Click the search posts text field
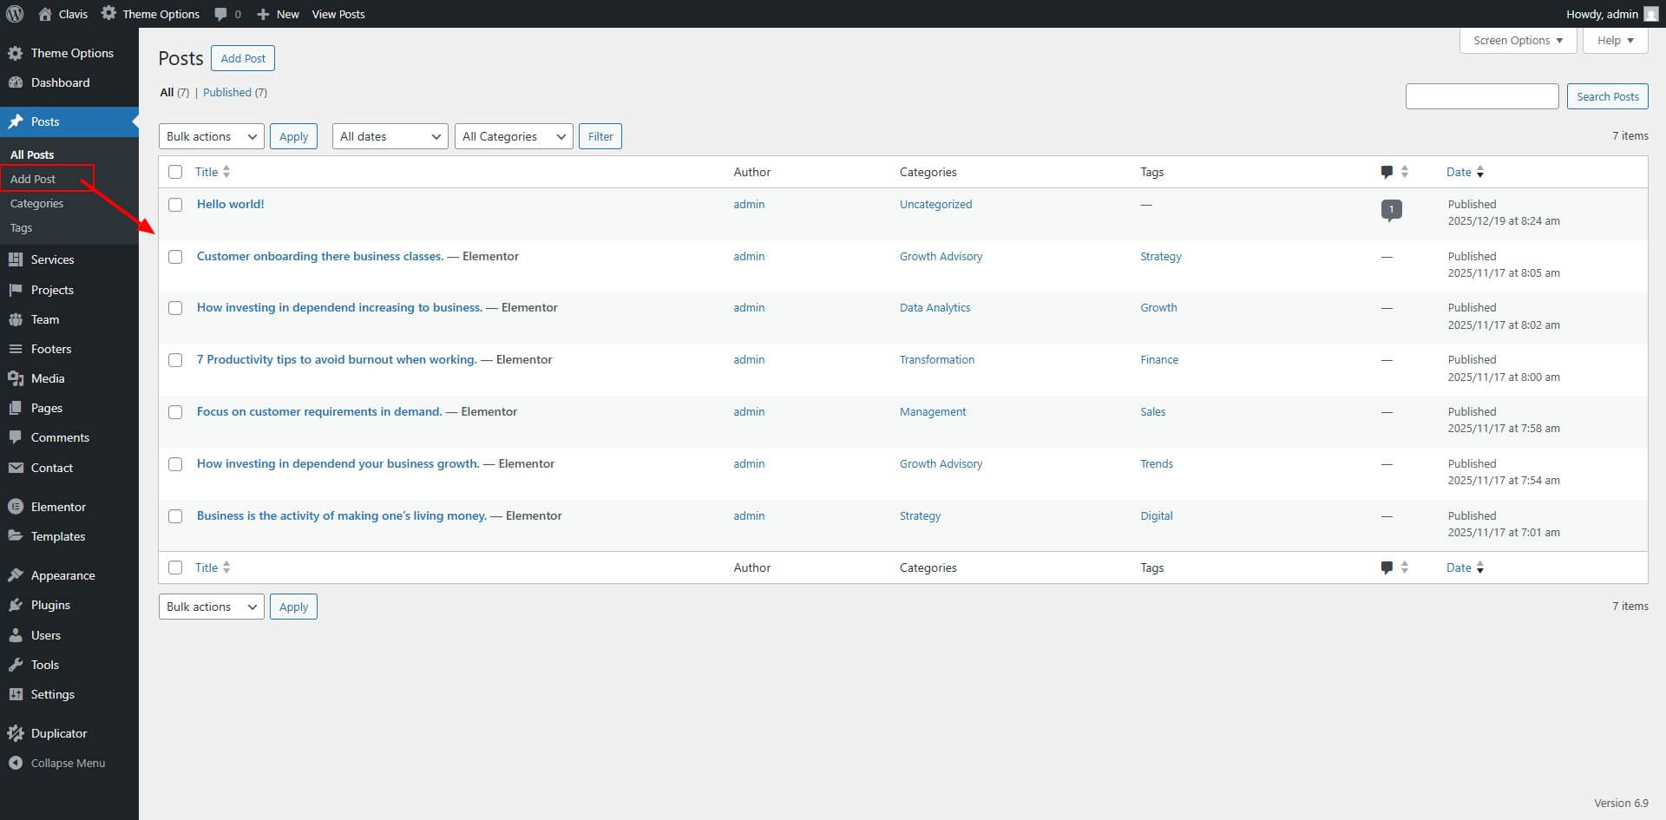 (x=1481, y=96)
